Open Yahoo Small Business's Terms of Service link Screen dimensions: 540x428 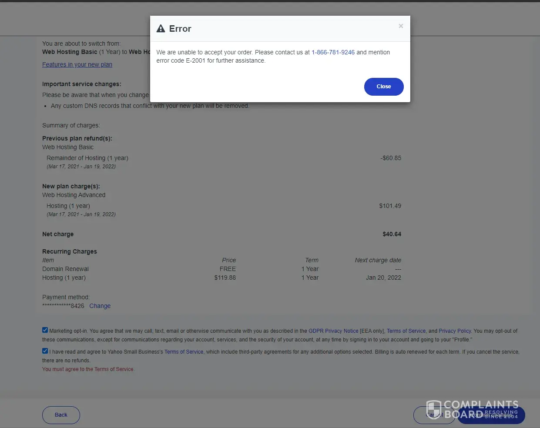pyautogui.click(x=184, y=352)
